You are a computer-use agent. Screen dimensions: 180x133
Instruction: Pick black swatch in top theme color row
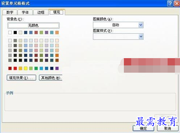[x=15, y=32]
